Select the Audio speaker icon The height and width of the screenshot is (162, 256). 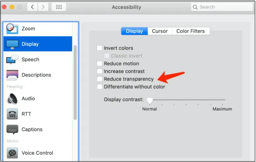point(12,98)
